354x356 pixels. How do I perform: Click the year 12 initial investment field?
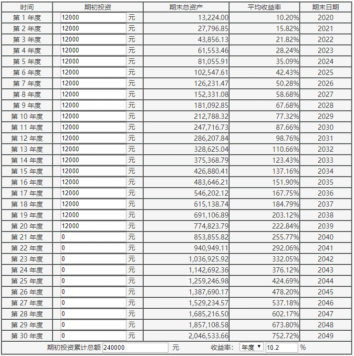(93, 138)
